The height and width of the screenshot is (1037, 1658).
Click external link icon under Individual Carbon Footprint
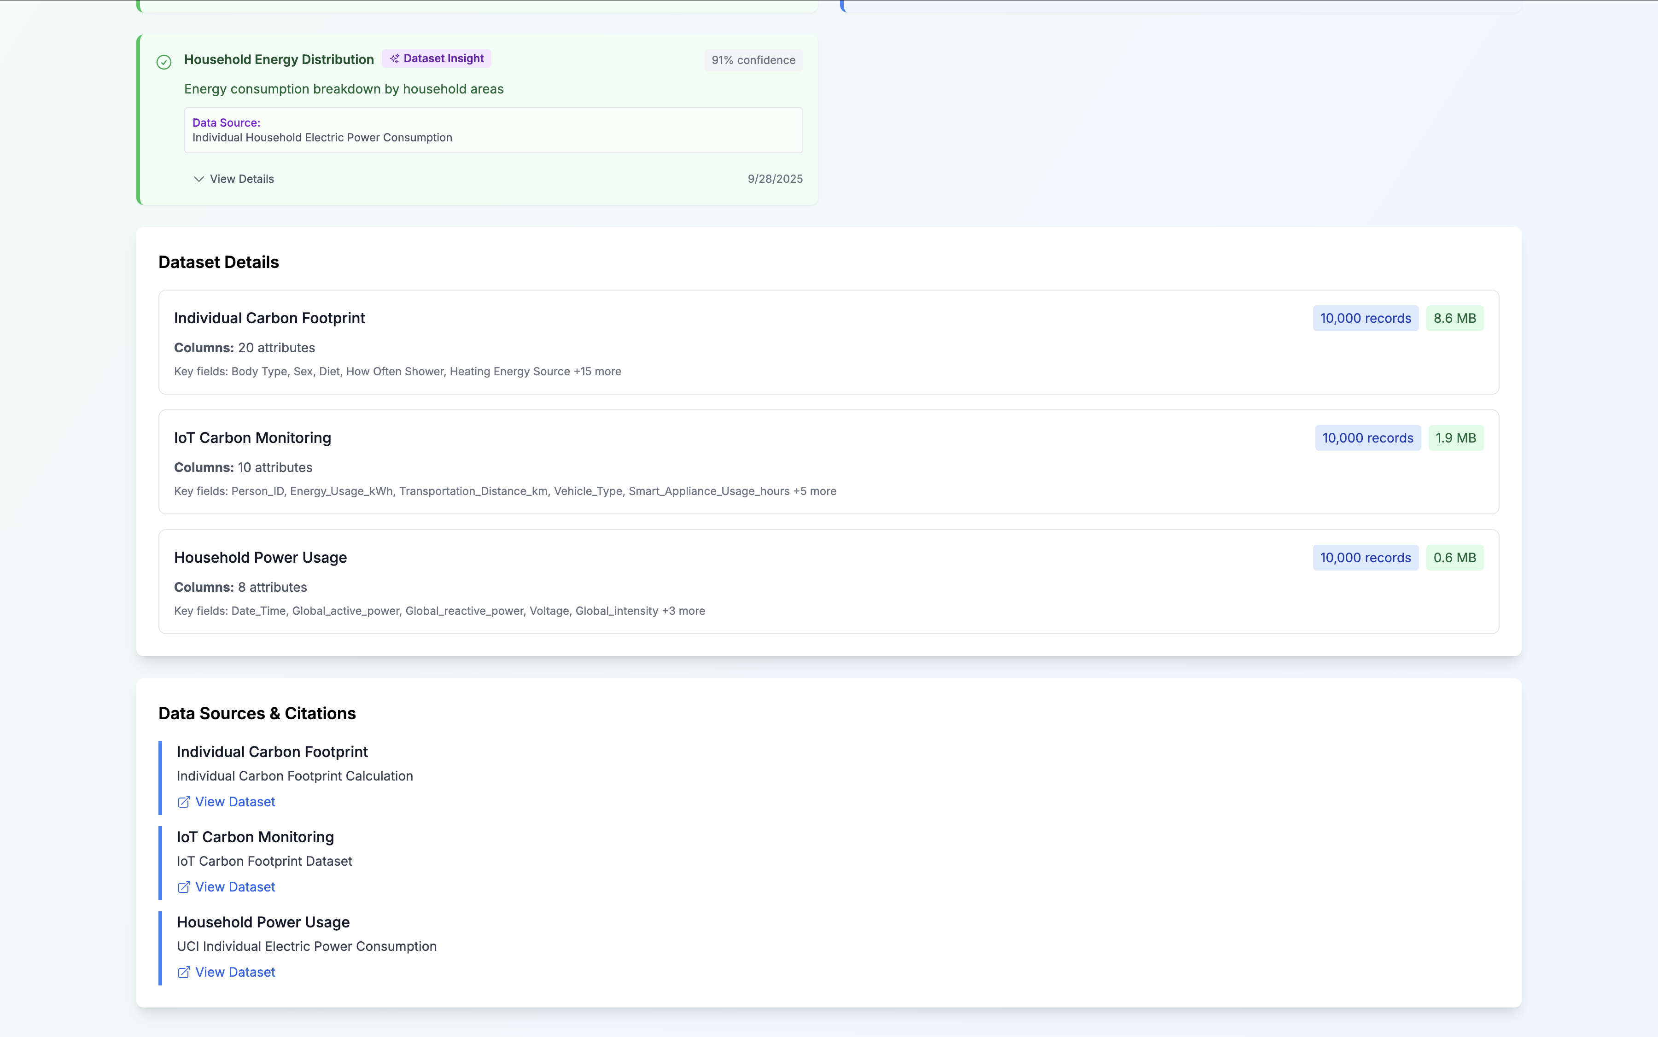[184, 802]
